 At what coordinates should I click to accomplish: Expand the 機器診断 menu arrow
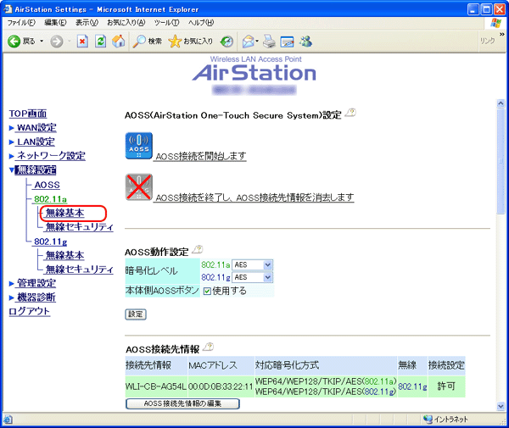[x=11, y=297]
